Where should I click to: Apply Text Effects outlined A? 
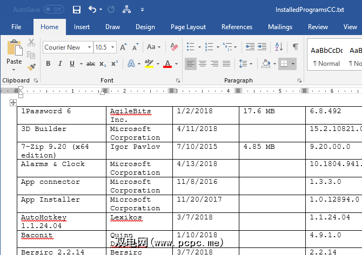131,64
